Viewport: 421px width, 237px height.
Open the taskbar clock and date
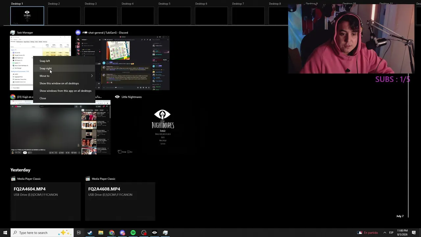point(402,233)
